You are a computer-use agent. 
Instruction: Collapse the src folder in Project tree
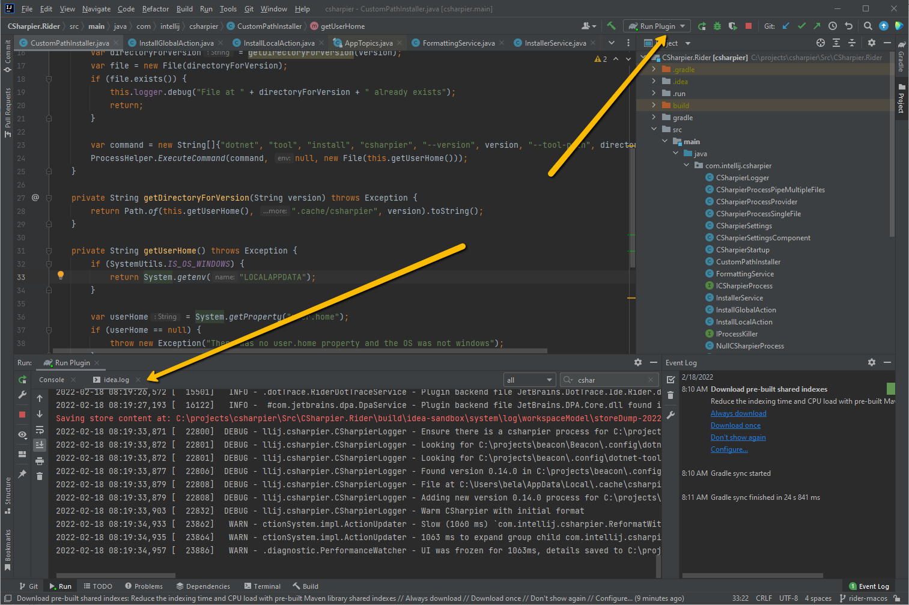(x=654, y=129)
